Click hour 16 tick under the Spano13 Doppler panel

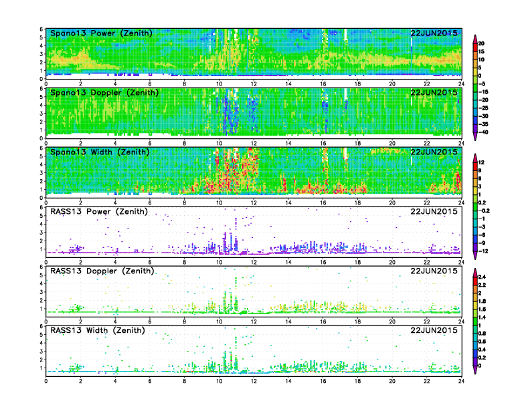point(323,144)
